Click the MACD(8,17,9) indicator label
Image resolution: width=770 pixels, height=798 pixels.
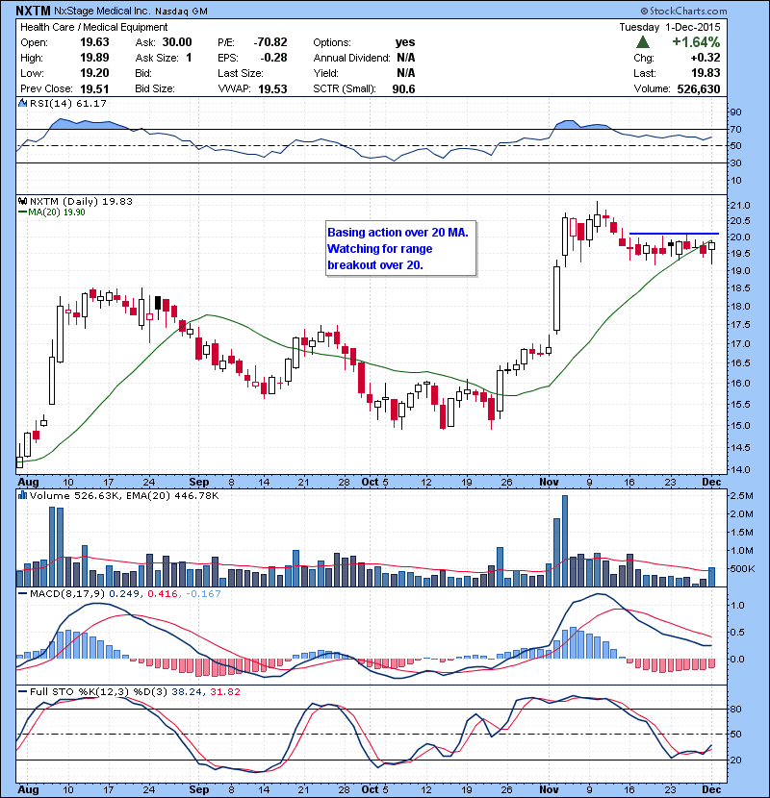[67, 593]
